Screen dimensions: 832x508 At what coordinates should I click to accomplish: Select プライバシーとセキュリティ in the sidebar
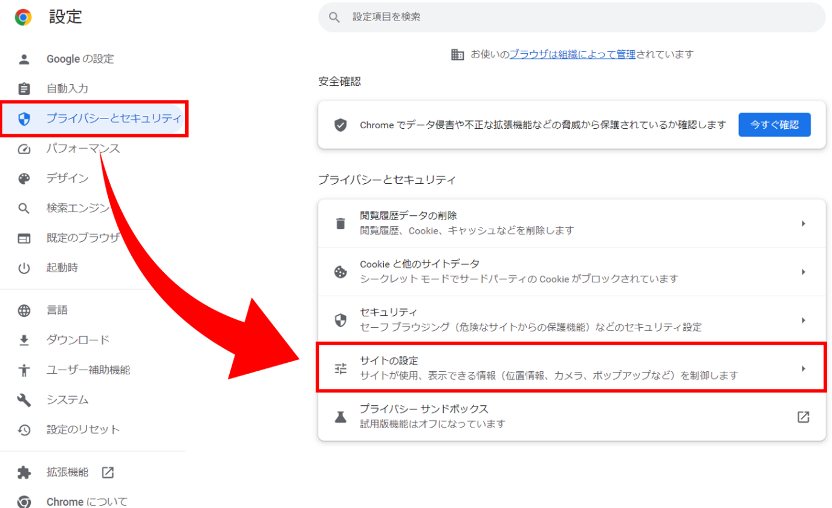[113, 119]
